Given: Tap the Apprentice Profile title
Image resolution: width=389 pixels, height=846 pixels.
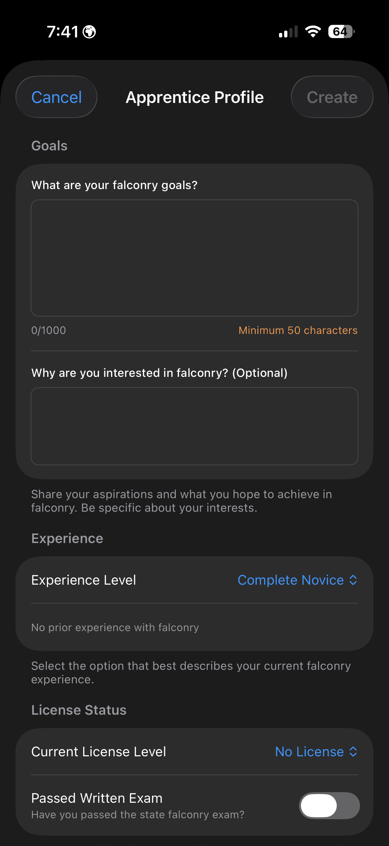Looking at the screenshot, I should click(x=194, y=96).
